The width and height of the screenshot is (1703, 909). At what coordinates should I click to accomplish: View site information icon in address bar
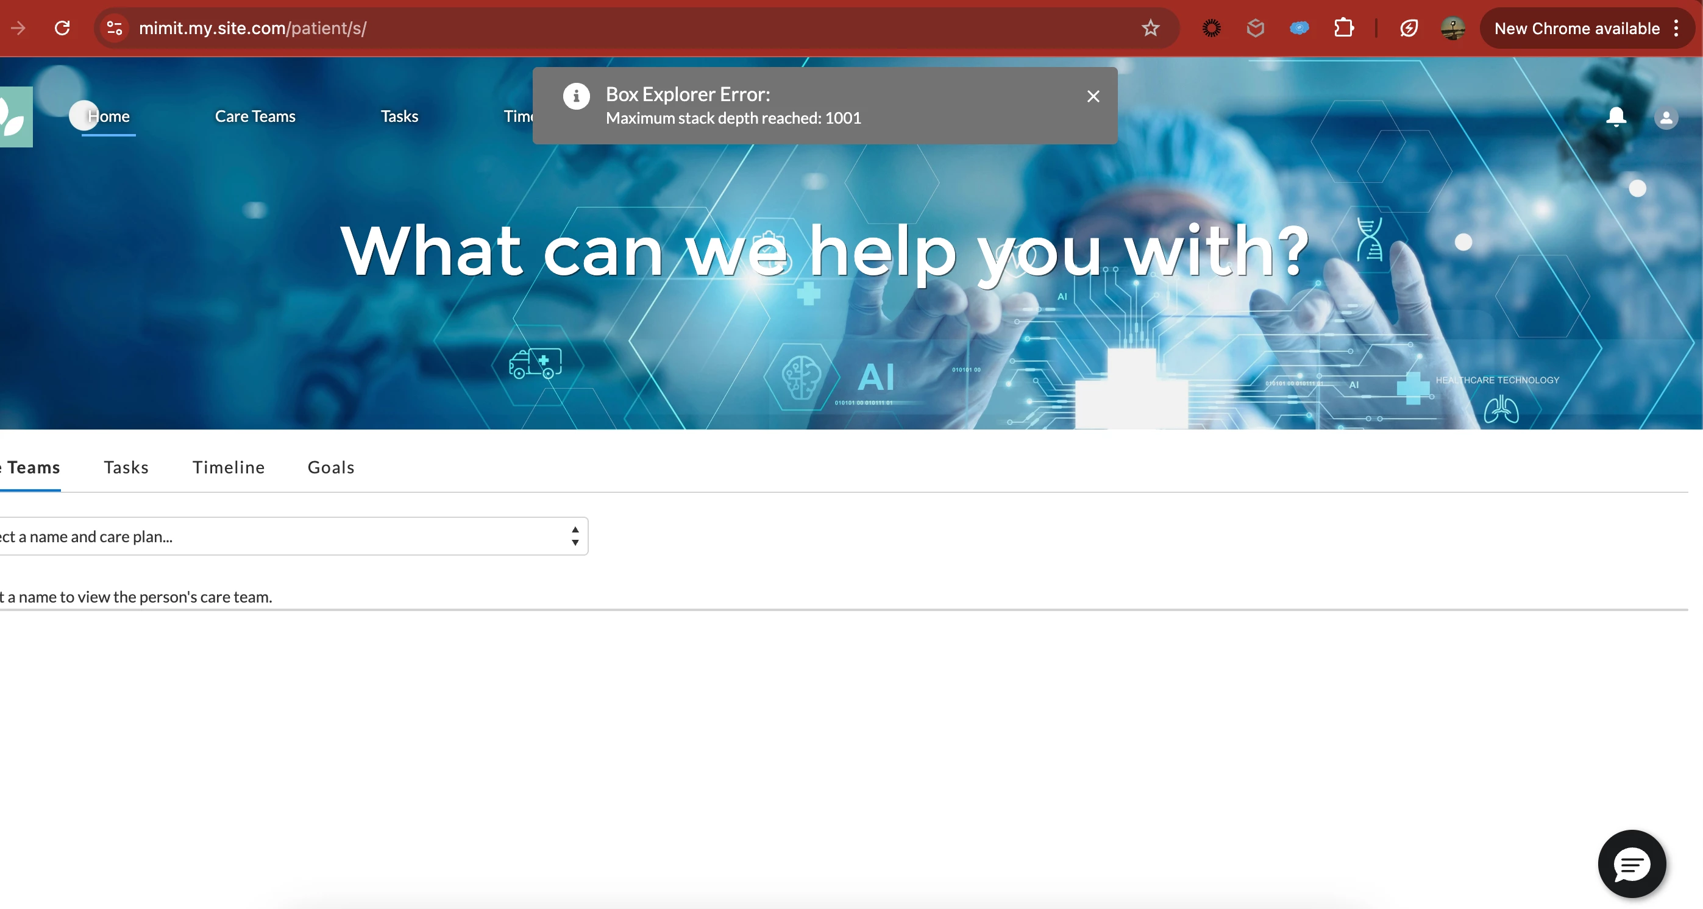(x=115, y=29)
